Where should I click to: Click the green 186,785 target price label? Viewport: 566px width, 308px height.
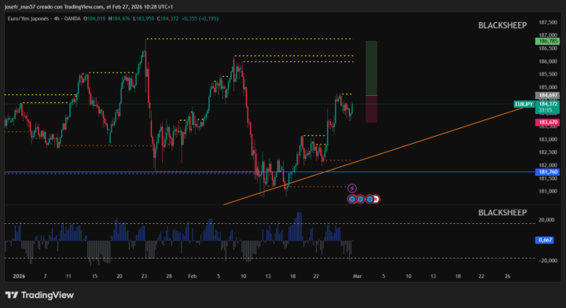click(547, 41)
